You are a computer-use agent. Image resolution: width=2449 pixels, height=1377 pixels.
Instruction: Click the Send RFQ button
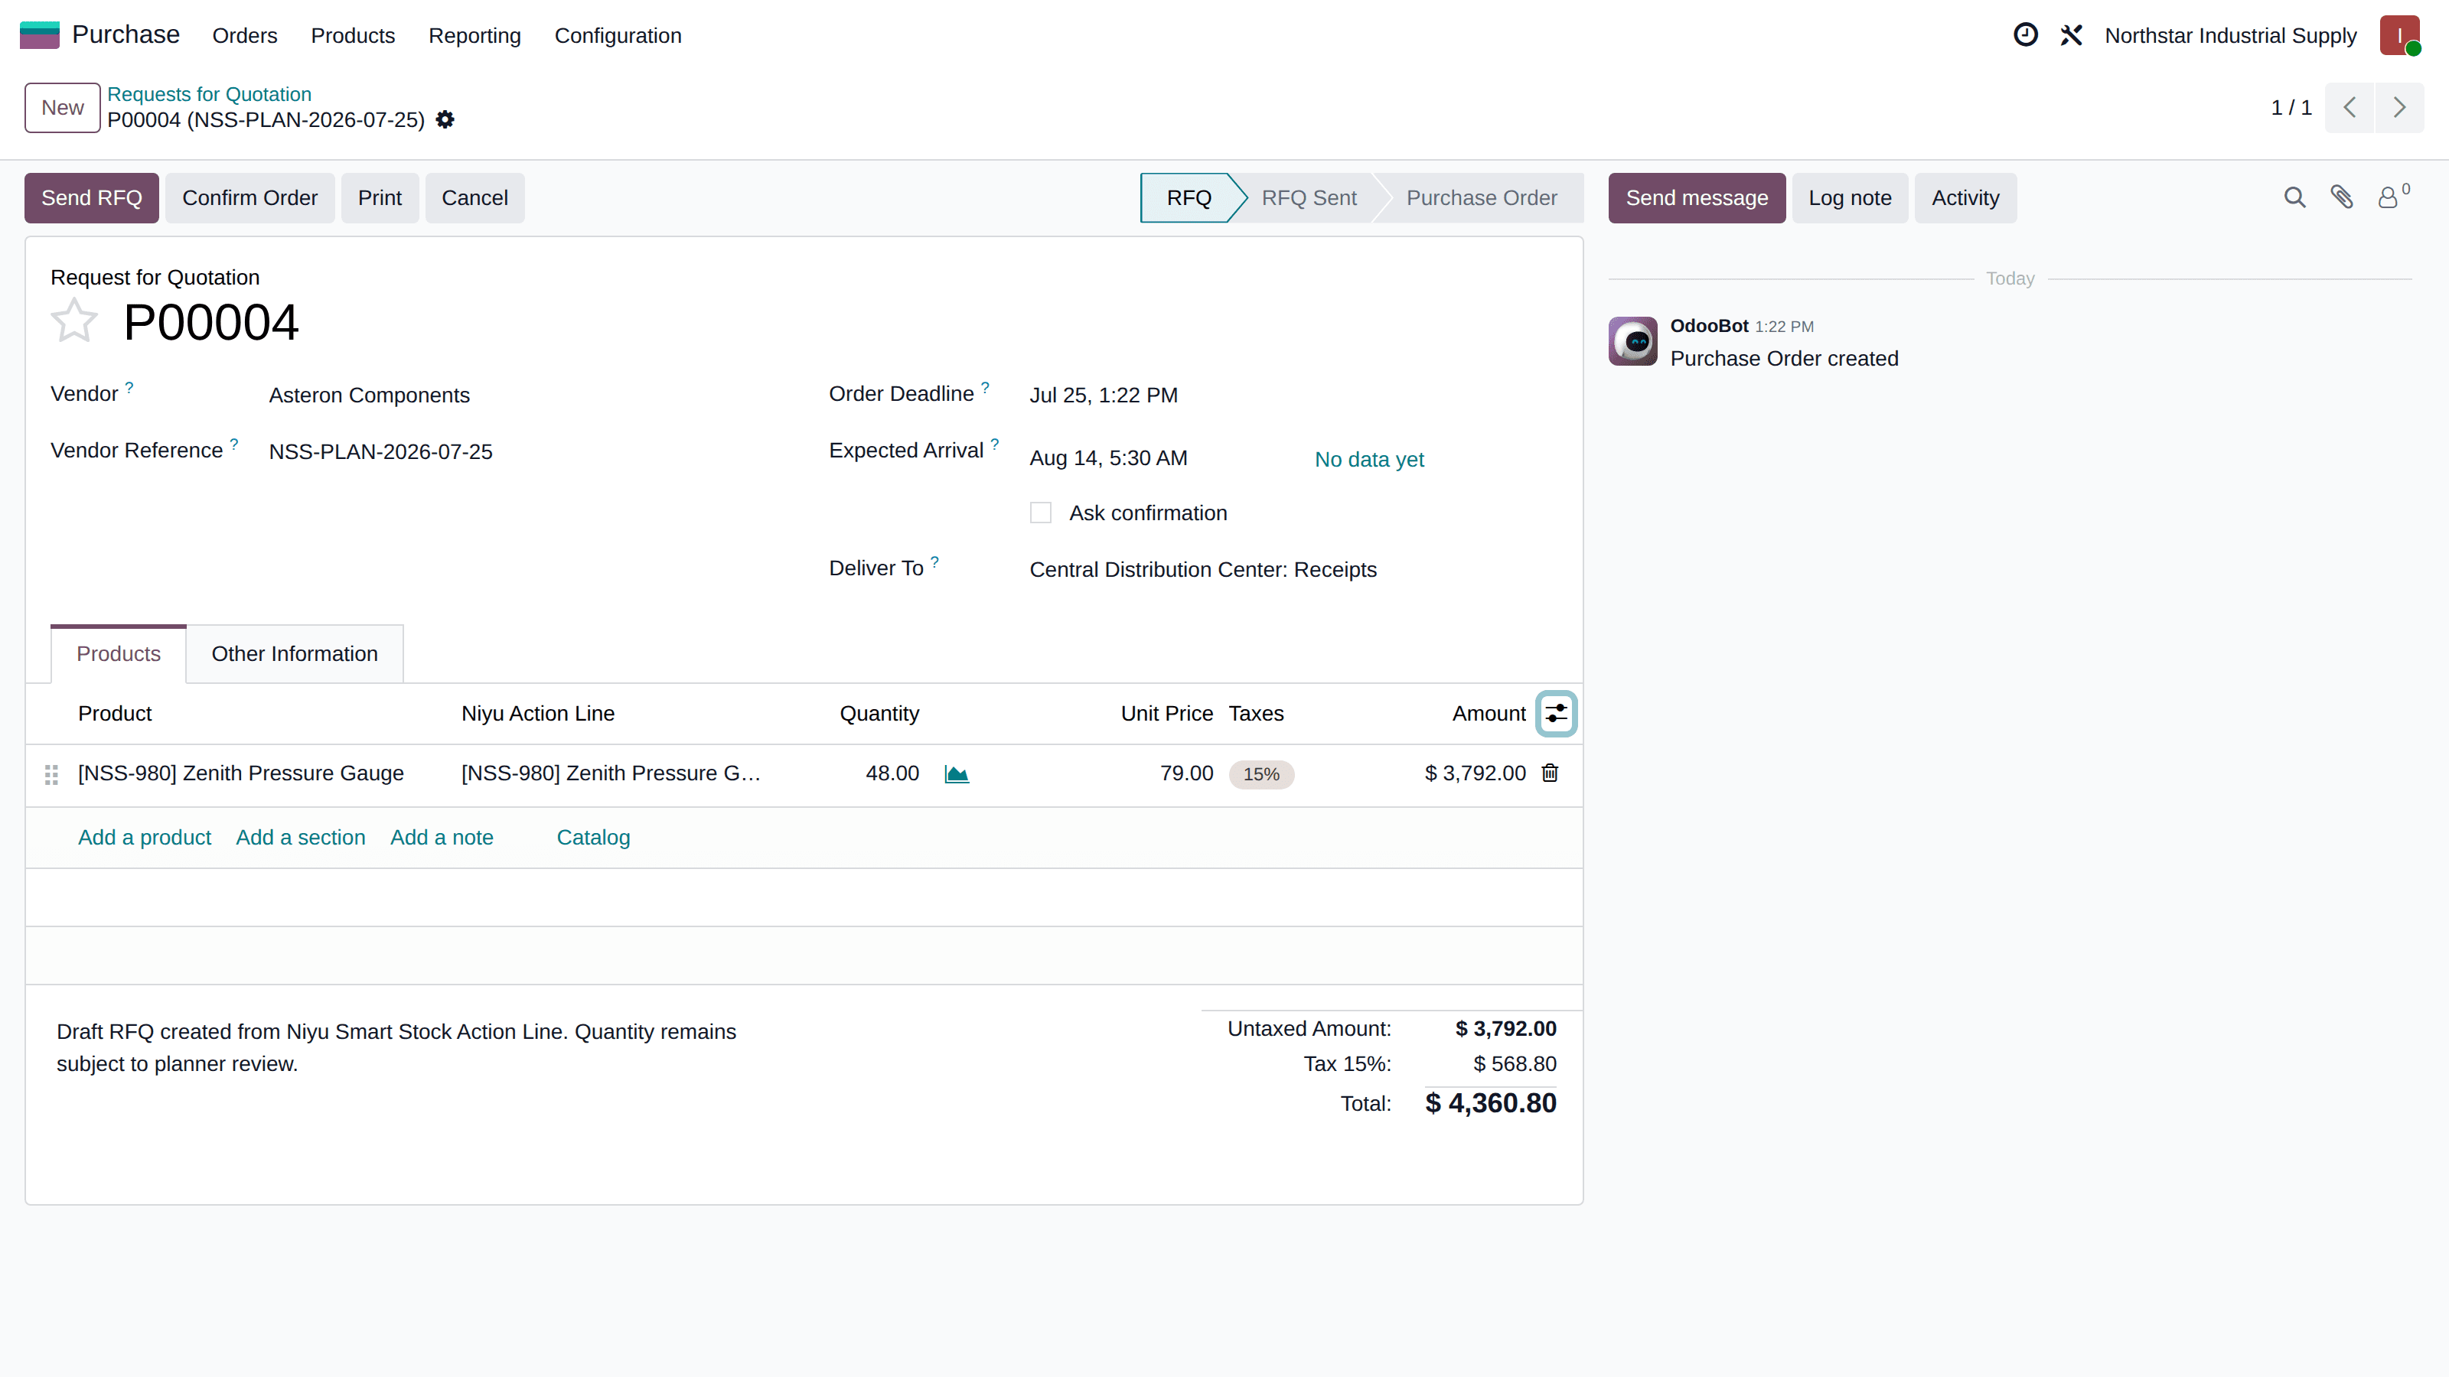pyautogui.click(x=91, y=197)
